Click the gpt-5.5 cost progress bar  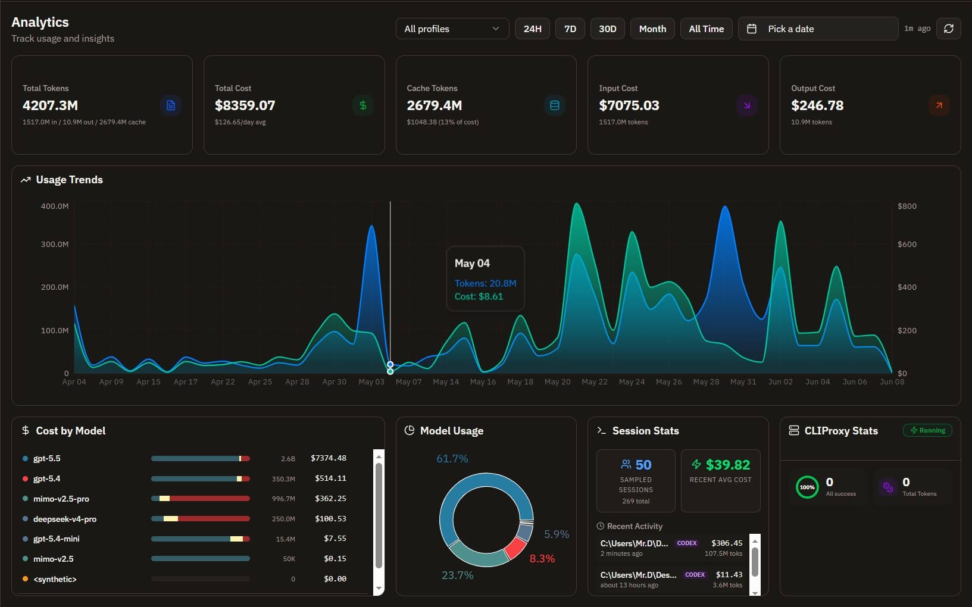tap(201, 459)
